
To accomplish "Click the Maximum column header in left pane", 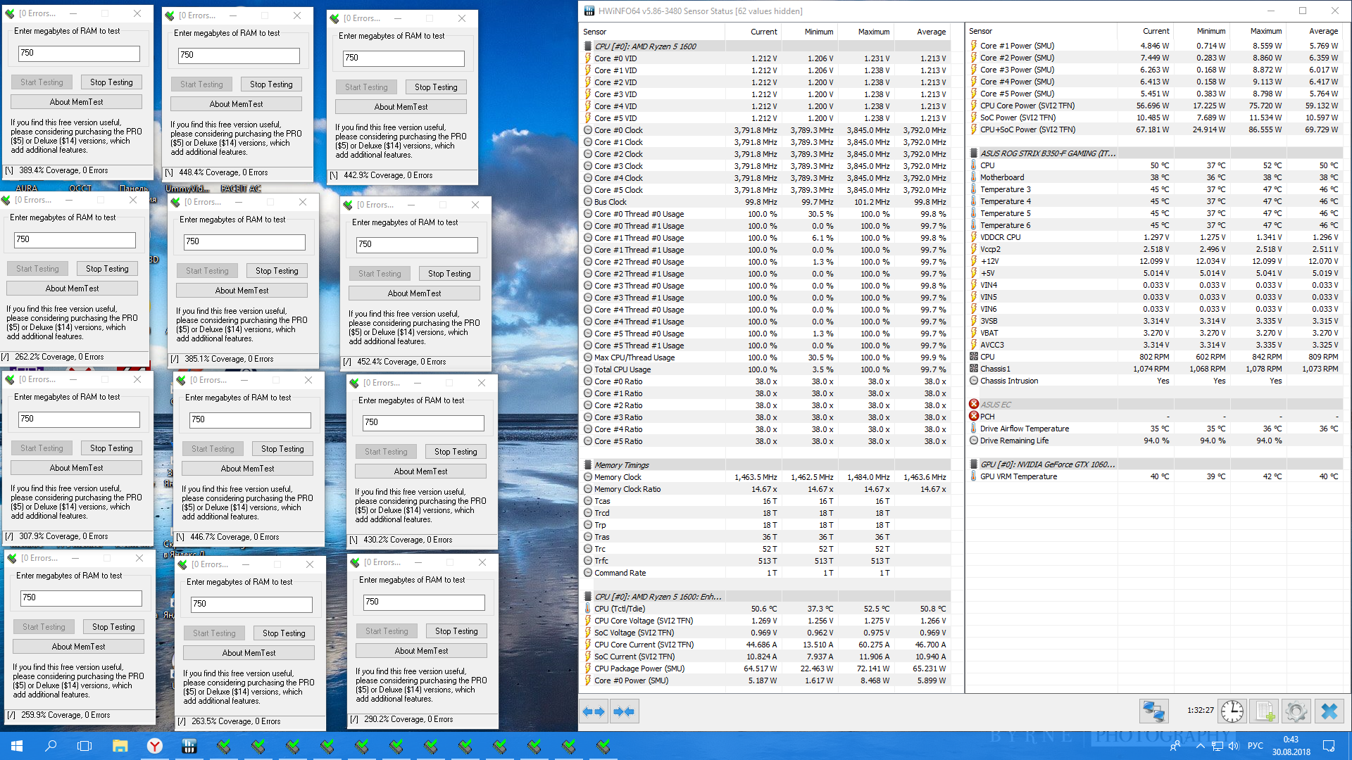I will (x=873, y=32).
